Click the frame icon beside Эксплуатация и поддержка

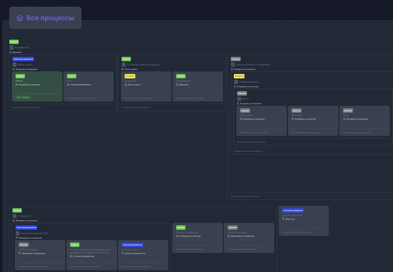coord(233,64)
